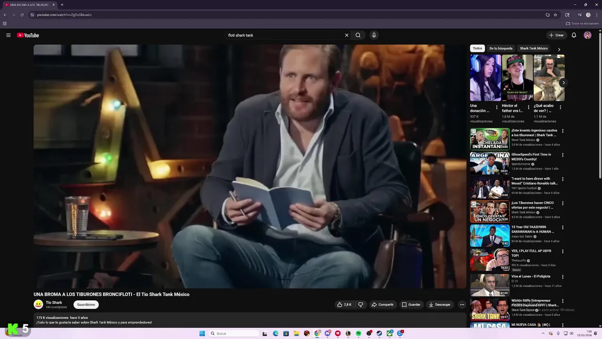Open the YouTube hamburger guide menu
The image size is (602, 339).
(x=8, y=35)
